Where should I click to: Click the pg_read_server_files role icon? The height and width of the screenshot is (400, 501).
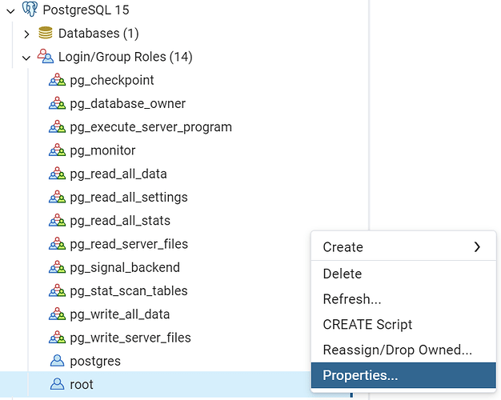tap(57, 244)
